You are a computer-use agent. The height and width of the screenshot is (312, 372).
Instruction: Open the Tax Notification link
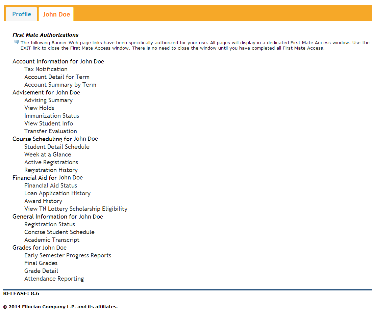46,69
